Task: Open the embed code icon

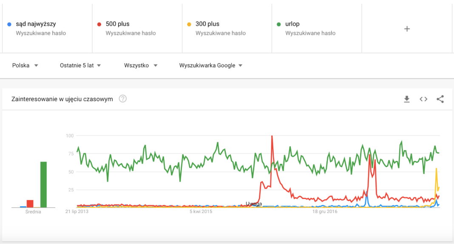Action: 423,99
